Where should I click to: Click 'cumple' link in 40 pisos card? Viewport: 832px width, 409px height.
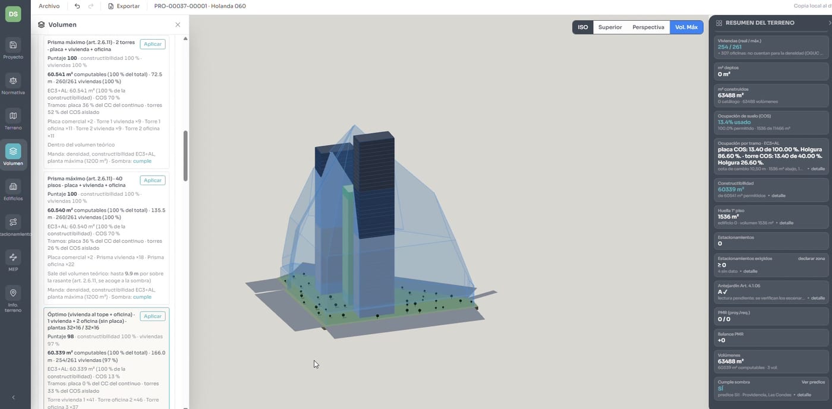[142, 297]
